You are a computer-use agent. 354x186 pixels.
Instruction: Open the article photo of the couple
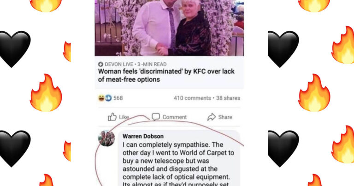169,28
